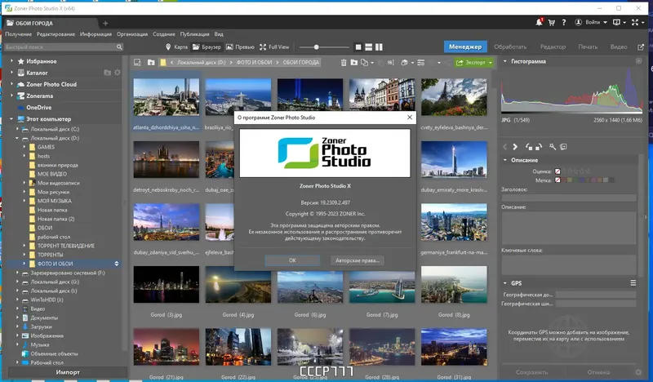Click the search magnifier icon

click(x=119, y=47)
